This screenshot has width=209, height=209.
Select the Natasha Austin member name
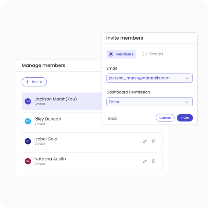point(50,159)
